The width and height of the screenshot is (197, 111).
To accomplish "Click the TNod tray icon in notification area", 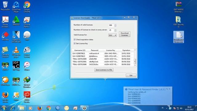I will click(170, 108).
